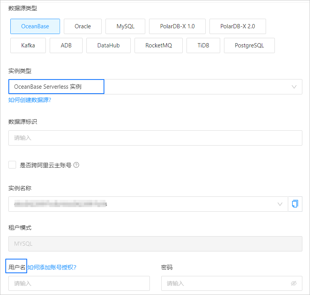310x295 pixels.
Task: Choose RocketMQ data source type
Action: [x=159, y=45]
